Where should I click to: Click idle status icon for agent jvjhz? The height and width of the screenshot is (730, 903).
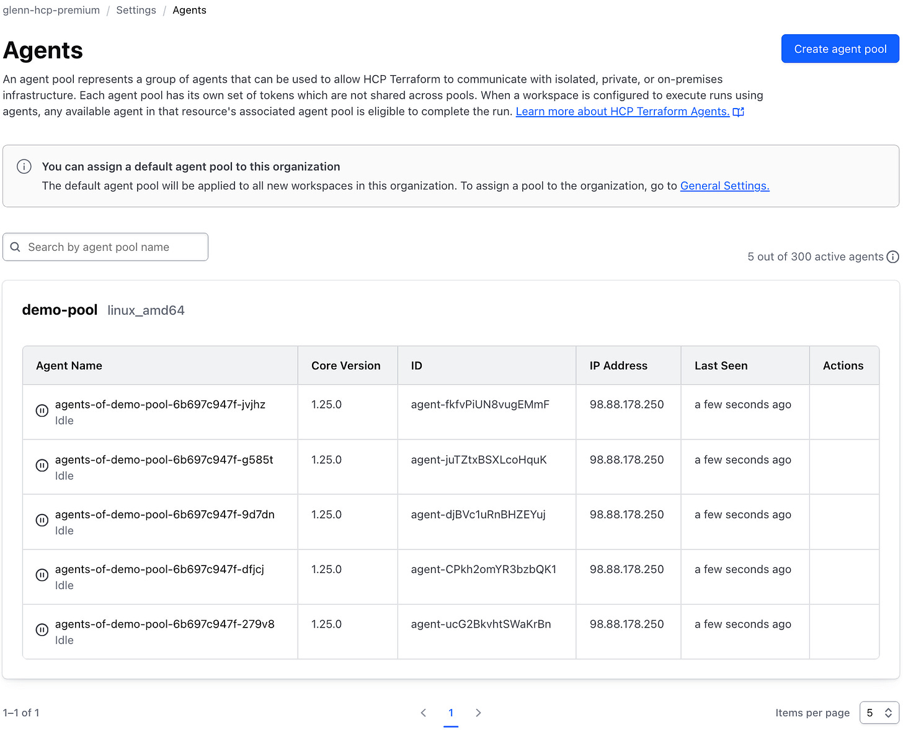[x=42, y=411]
